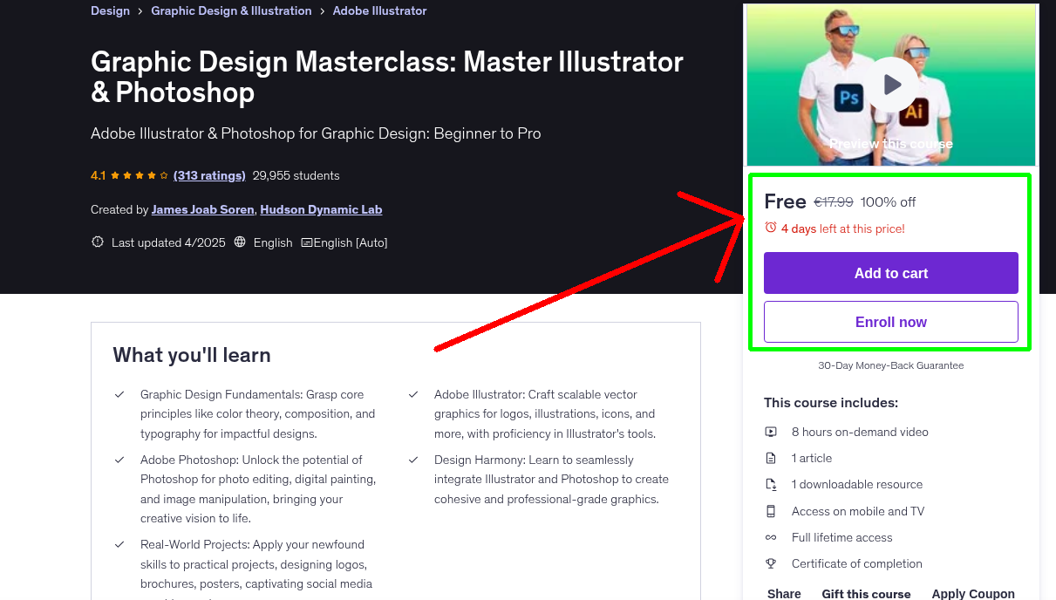Click the on-demand video icon under course includes

point(771,431)
